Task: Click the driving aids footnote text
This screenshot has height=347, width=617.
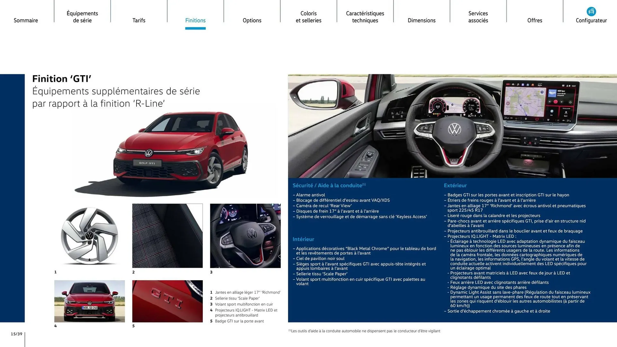Action: click(x=365, y=331)
